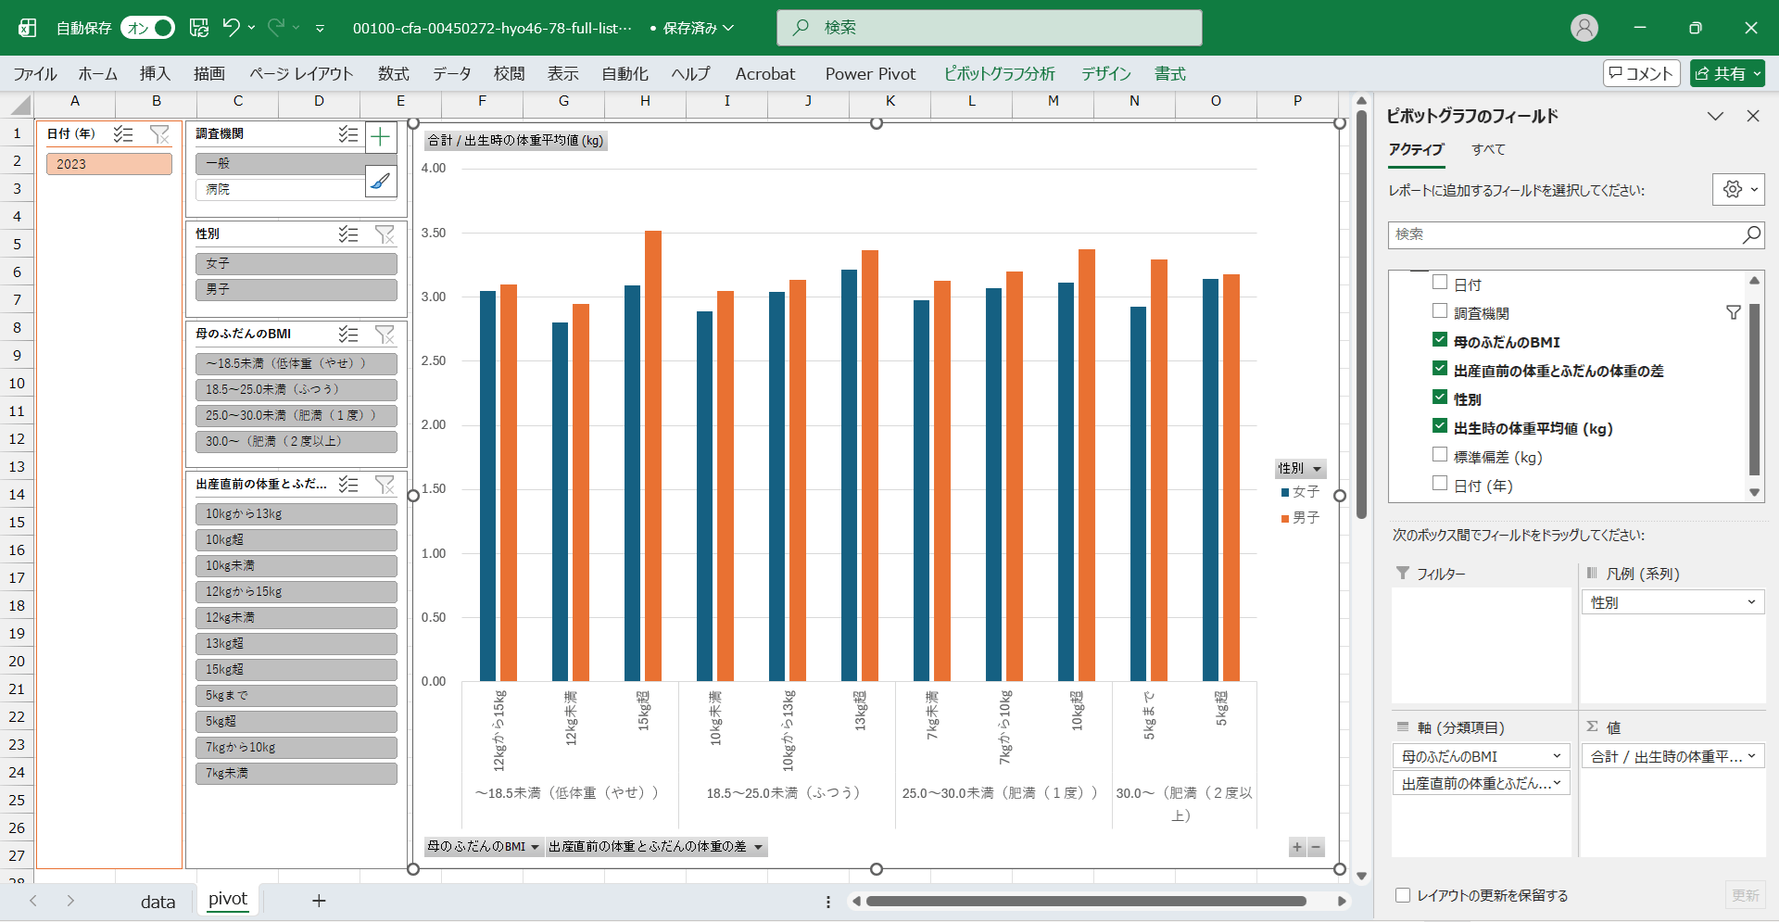Image resolution: width=1779 pixels, height=922 pixels.
Task: Check the 調査機関 field checkbox
Action: click(1440, 312)
